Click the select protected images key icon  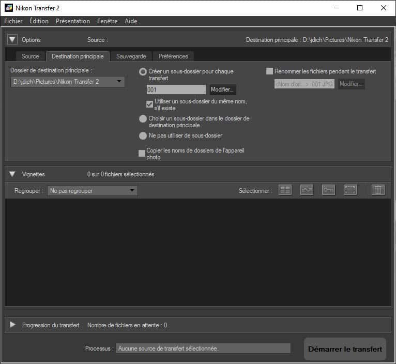coord(328,190)
